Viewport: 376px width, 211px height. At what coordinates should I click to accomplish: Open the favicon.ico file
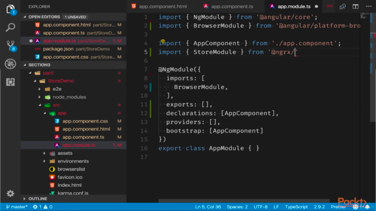pyautogui.click(x=73, y=177)
